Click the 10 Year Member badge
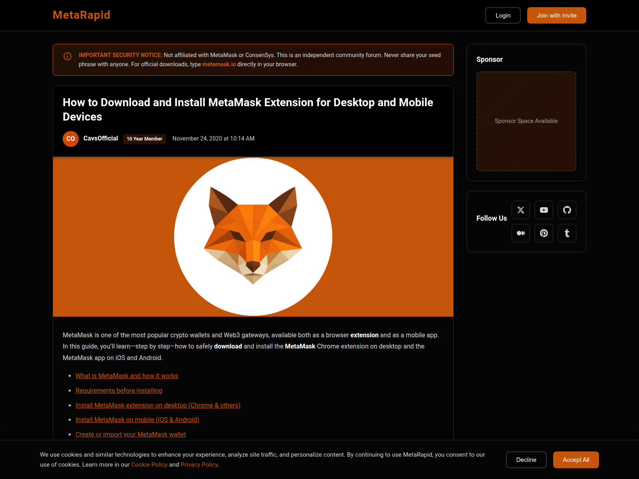Viewport: 639px width, 479px height. (x=144, y=139)
